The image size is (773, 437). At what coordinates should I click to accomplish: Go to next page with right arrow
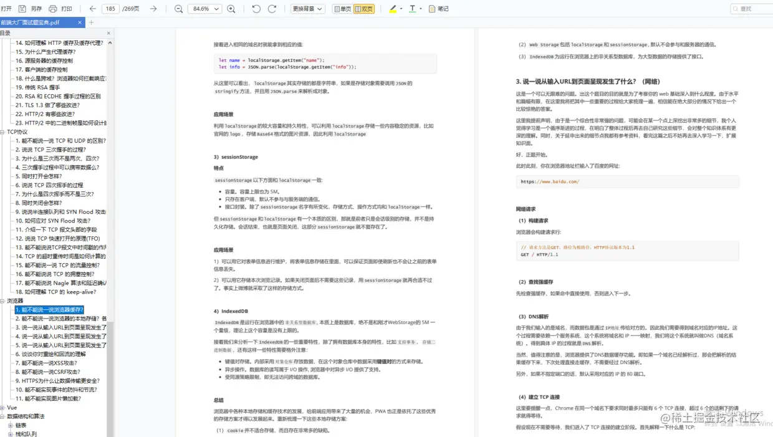click(x=153, y=9)
